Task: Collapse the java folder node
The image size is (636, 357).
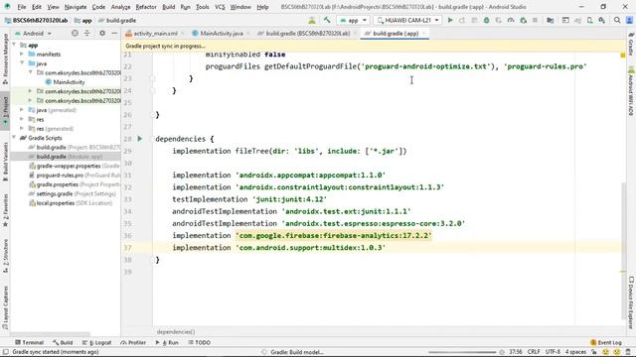Action: point(22,63)
